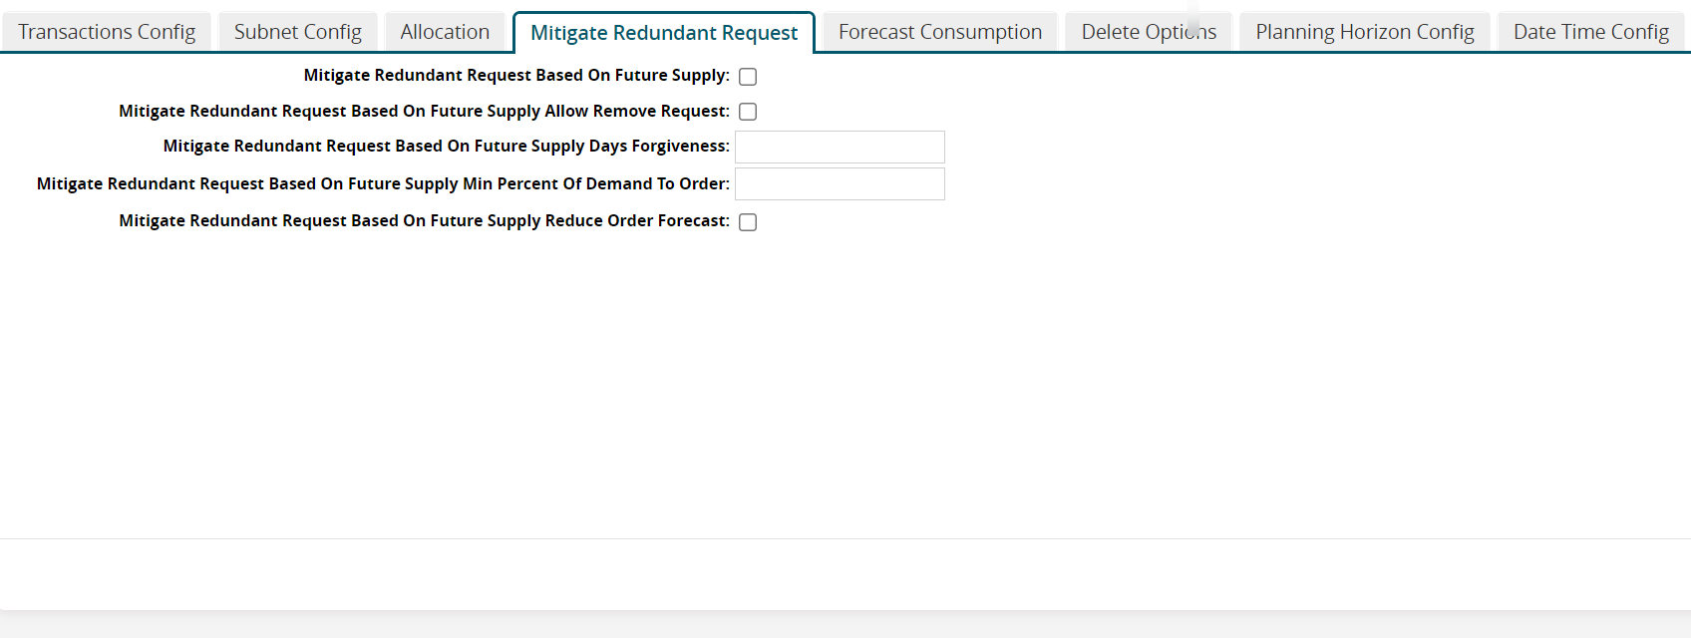Select the Allocation tab
This screenshot has width=1691, height=638.
coord(445,32)
